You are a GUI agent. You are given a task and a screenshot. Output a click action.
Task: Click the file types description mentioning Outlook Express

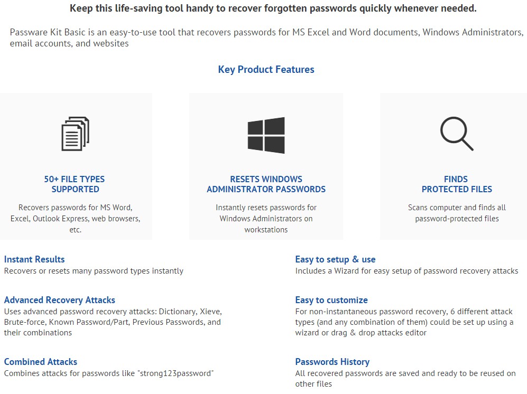(x=75, y=219)
